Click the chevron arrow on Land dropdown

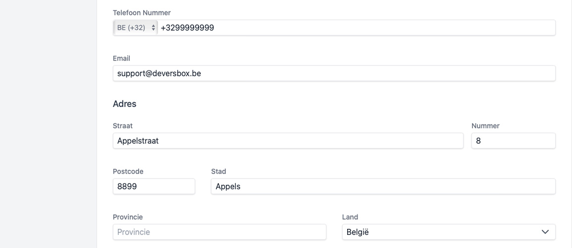(x=545, y=232)
